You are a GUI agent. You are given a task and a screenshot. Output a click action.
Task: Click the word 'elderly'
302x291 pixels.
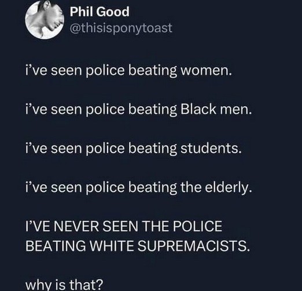[227, 187]
